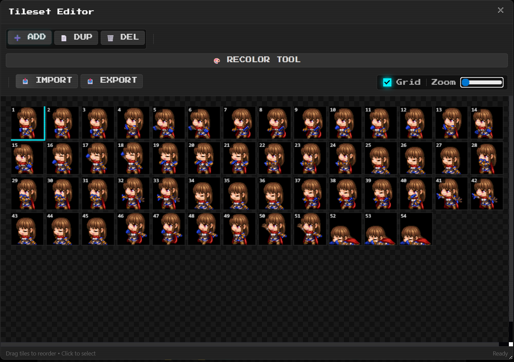Select tile number 6
The width and height of the screenshot is (514, 362).
pyautogui.click(x=204, y=123)
